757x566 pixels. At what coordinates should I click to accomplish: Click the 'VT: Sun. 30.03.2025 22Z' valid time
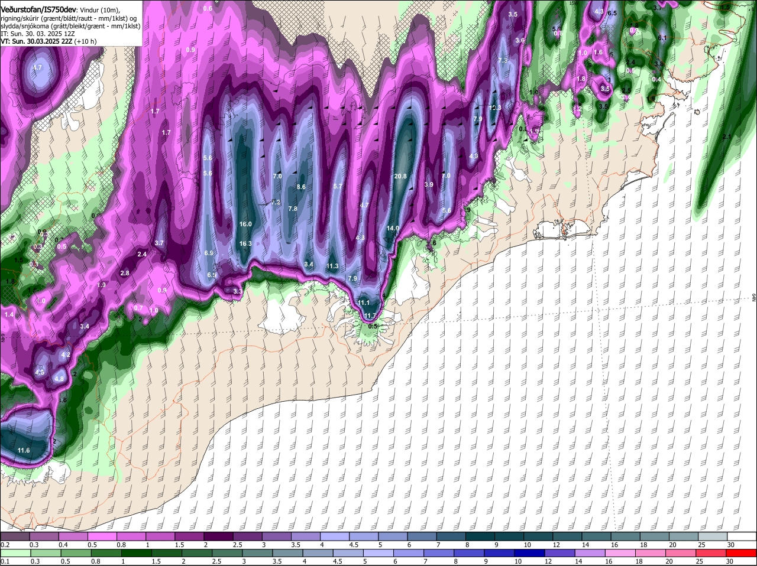click(37, 41)
